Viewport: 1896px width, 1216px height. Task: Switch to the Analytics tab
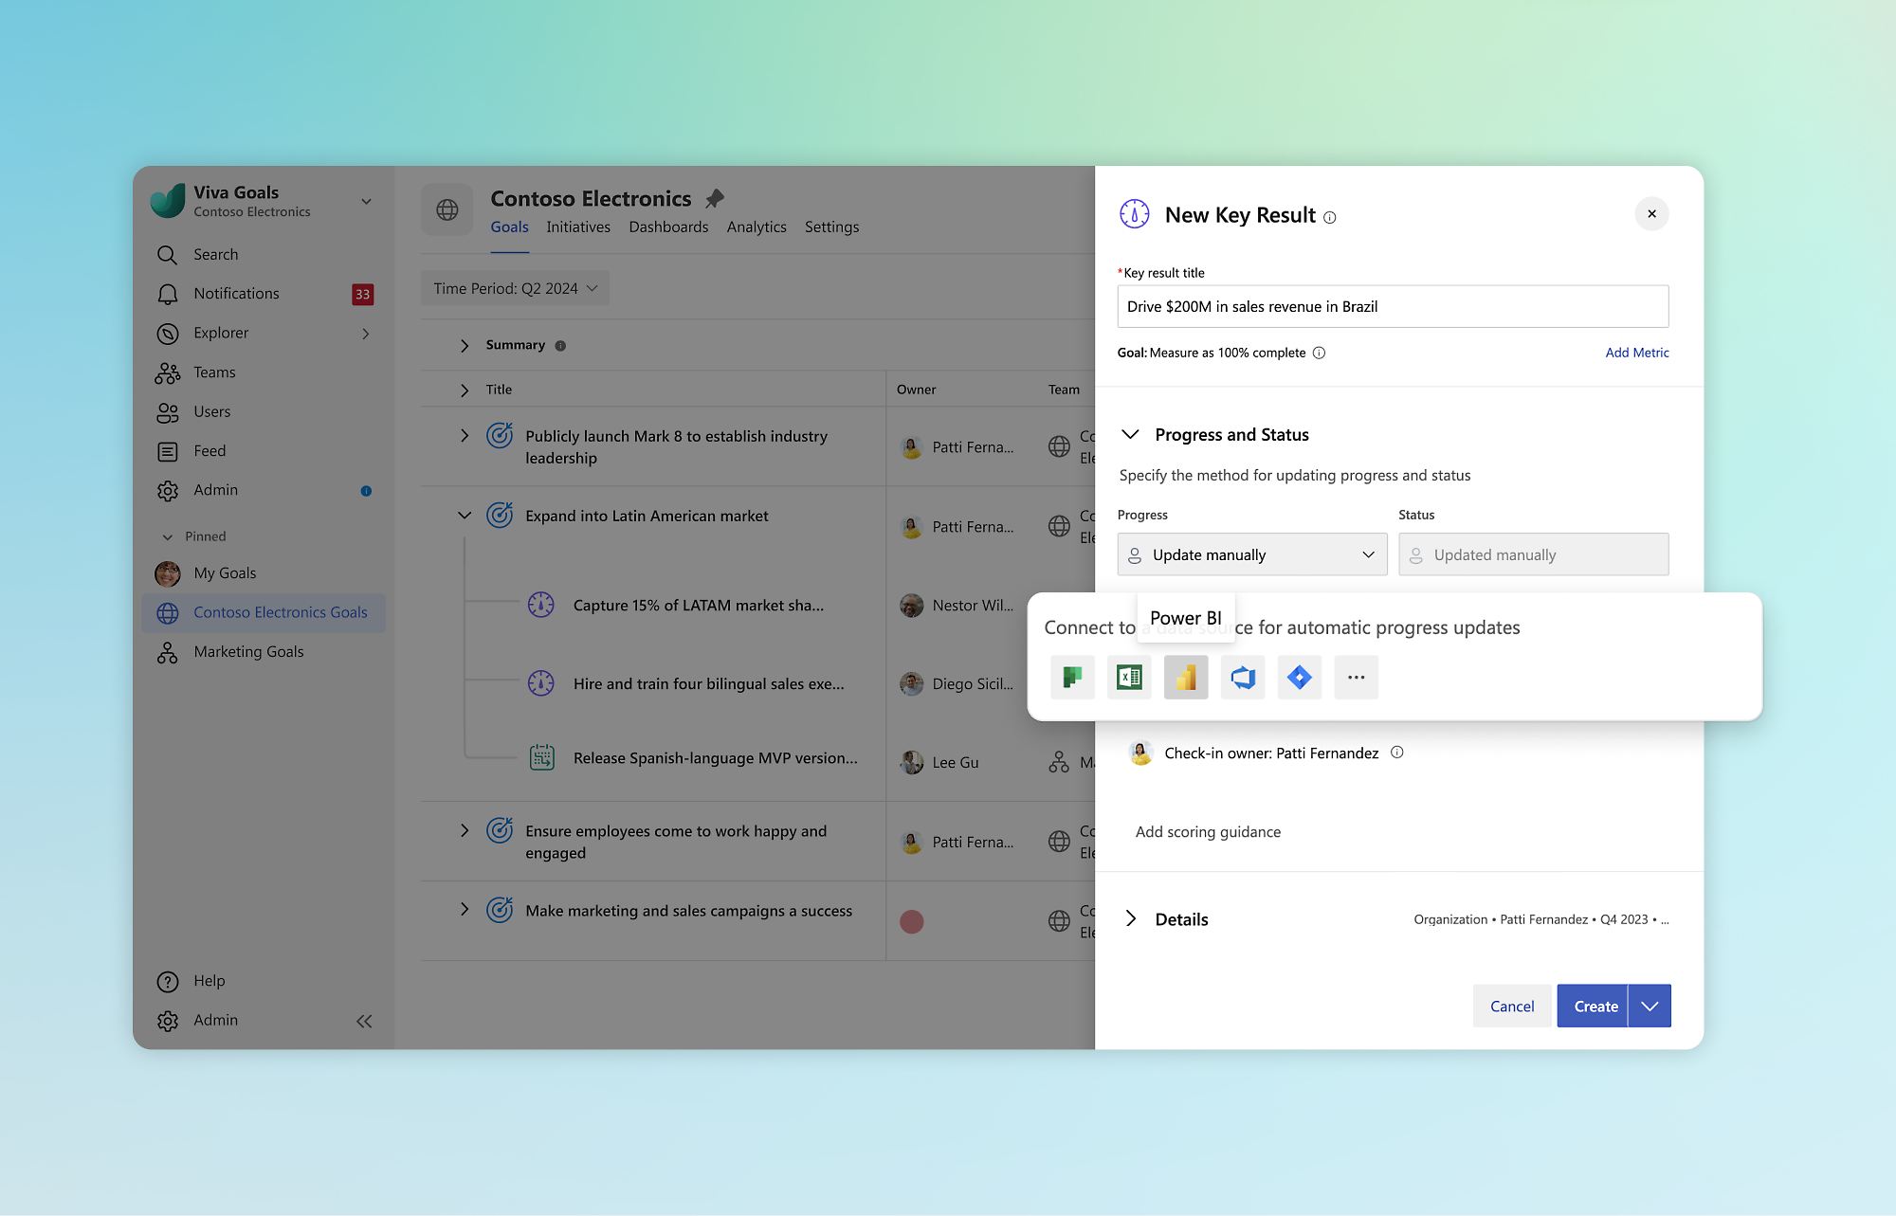click(757, 227)
